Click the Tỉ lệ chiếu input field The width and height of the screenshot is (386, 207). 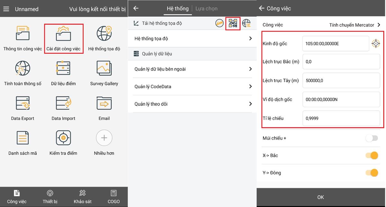[341, 118]
